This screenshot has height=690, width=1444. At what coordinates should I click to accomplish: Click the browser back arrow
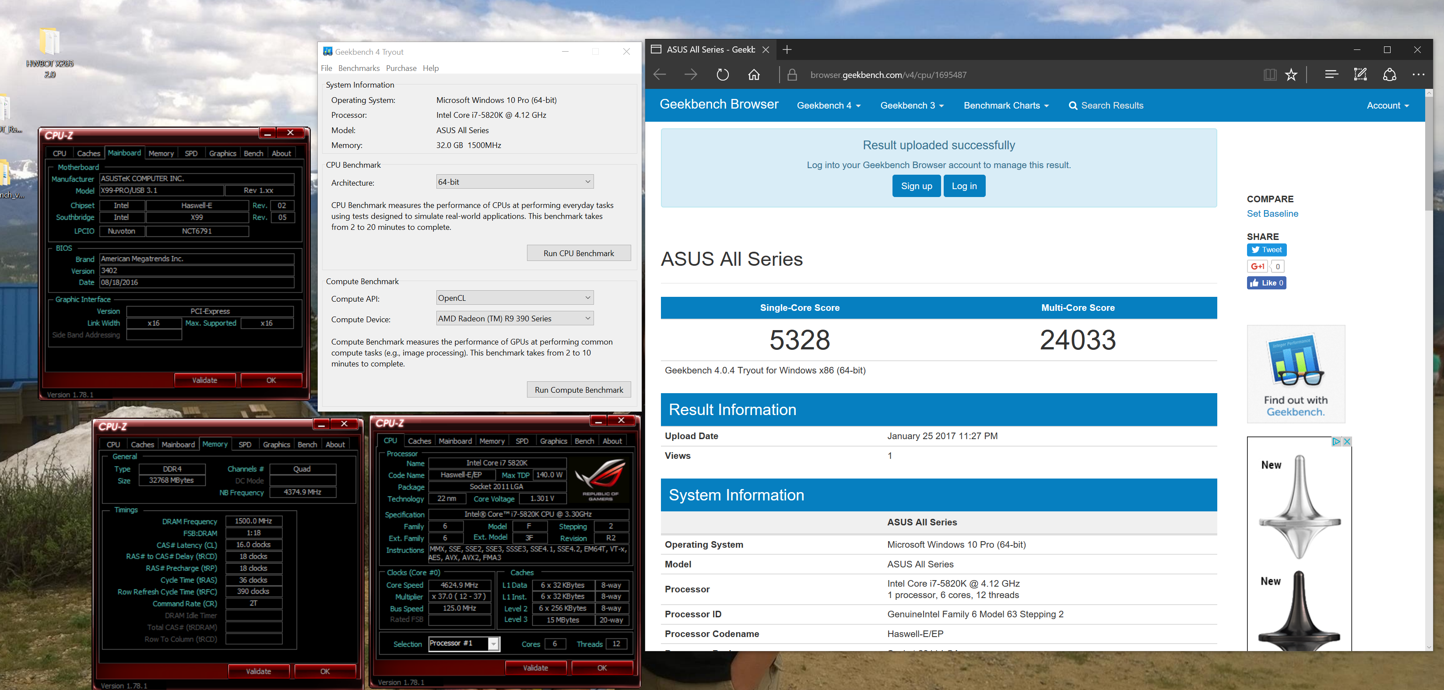click(660, 74)
